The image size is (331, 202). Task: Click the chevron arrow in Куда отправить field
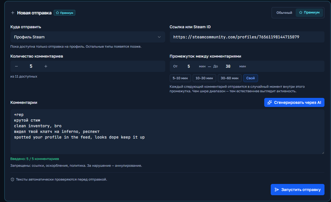159,37
